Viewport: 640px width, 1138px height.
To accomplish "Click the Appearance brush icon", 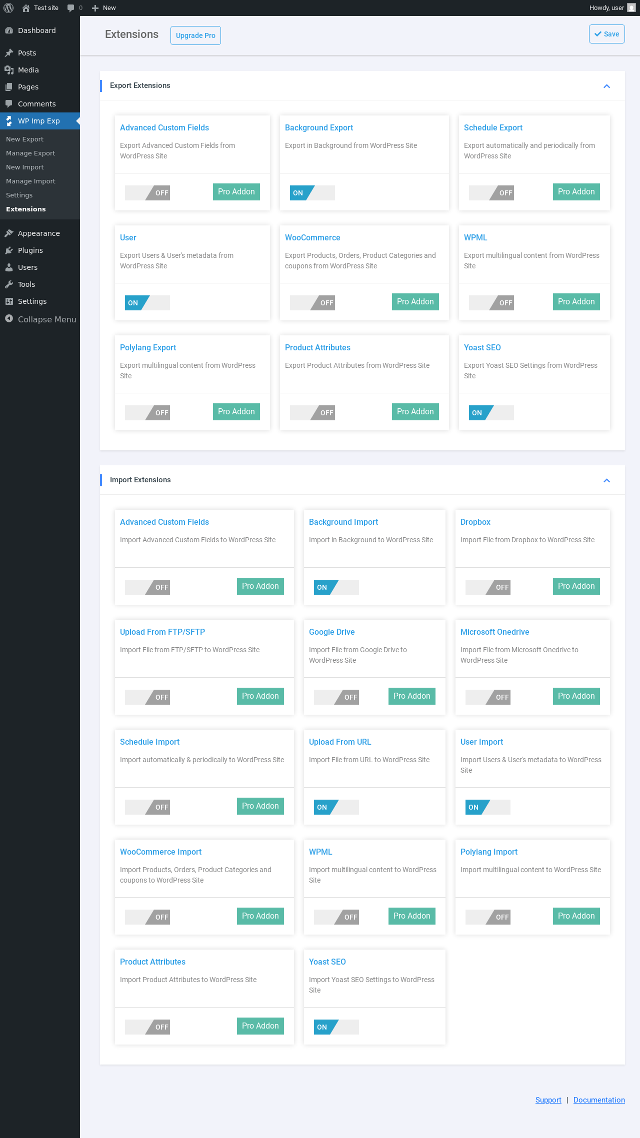I will (9, 233).
